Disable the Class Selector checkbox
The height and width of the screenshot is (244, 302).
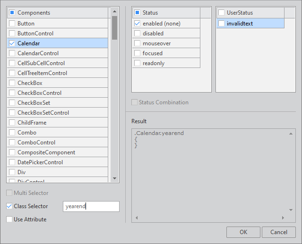click(9, 206)
